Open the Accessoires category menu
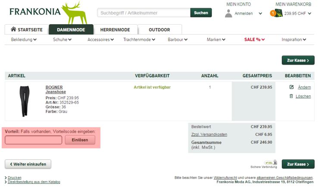 [x=100, y=40]
